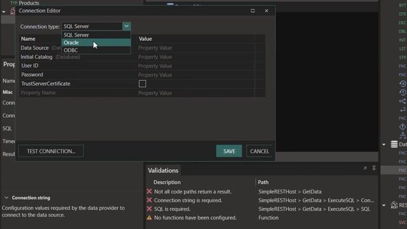Click the TEST CONNECTION button
This screenshot has height=229, width=407.
pyautogui.click(x=51, y=151)
